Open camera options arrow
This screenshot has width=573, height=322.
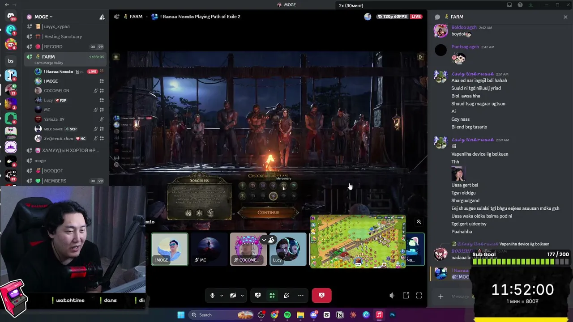pos(242,295)
